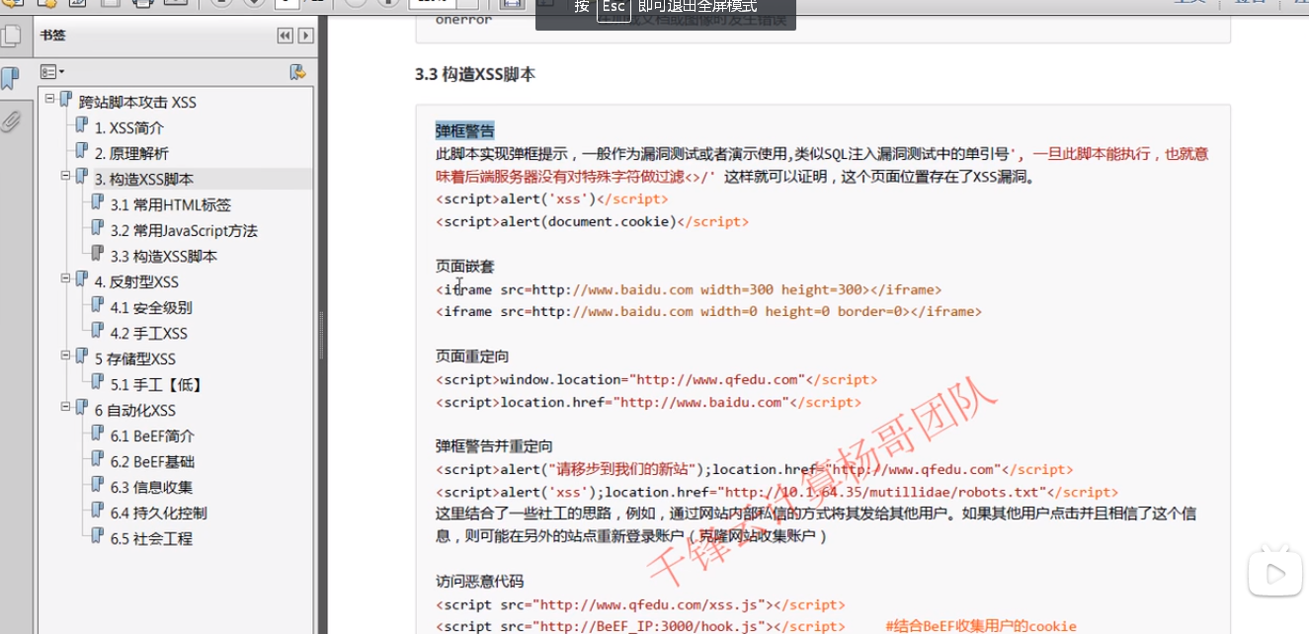Click the highlighted 弹框警告 text
Screen dimensions: 1309x634
point(465,130)
